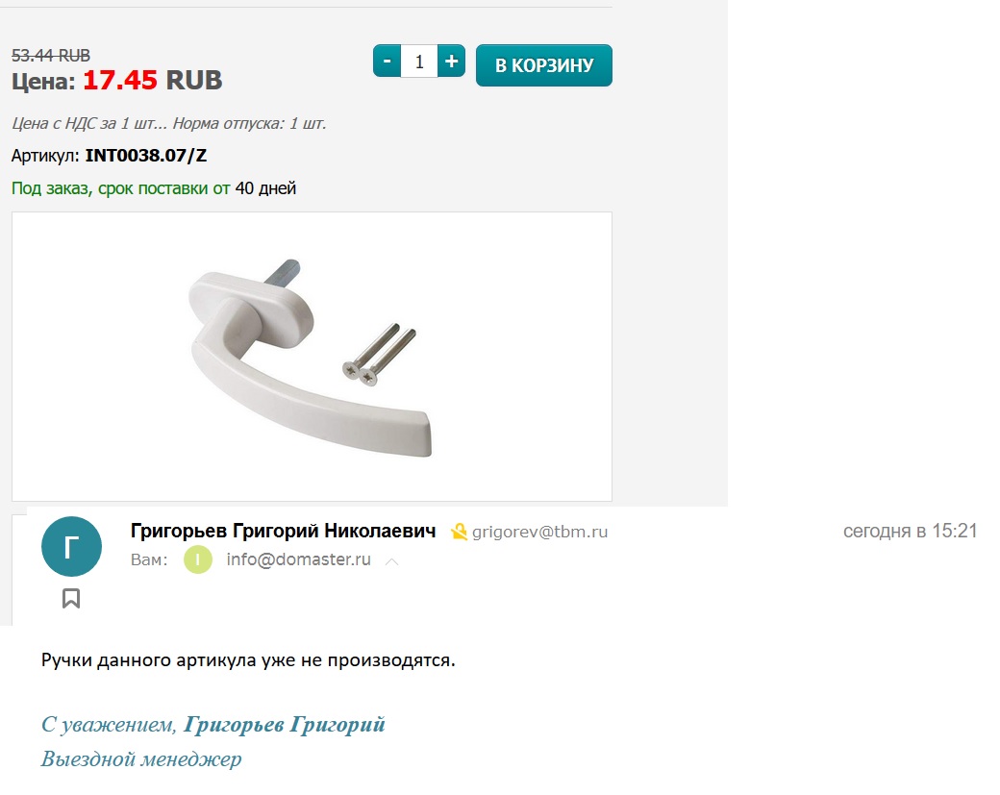Click the quantity input field

tap(419, 62)
